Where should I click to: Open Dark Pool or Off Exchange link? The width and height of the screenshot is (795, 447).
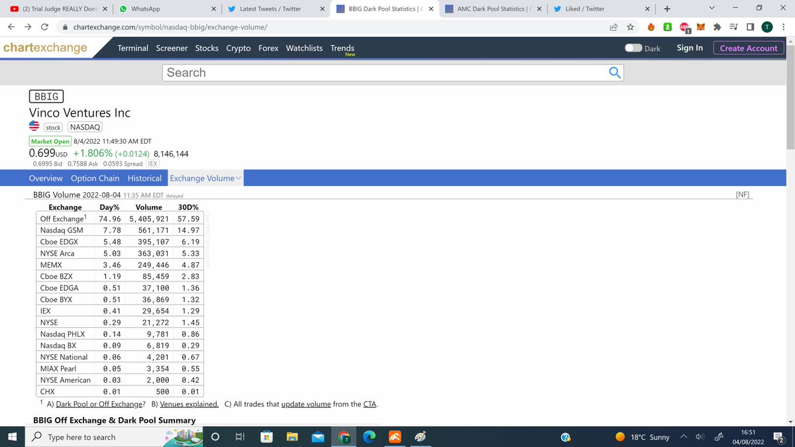click(x=99, y=404)
